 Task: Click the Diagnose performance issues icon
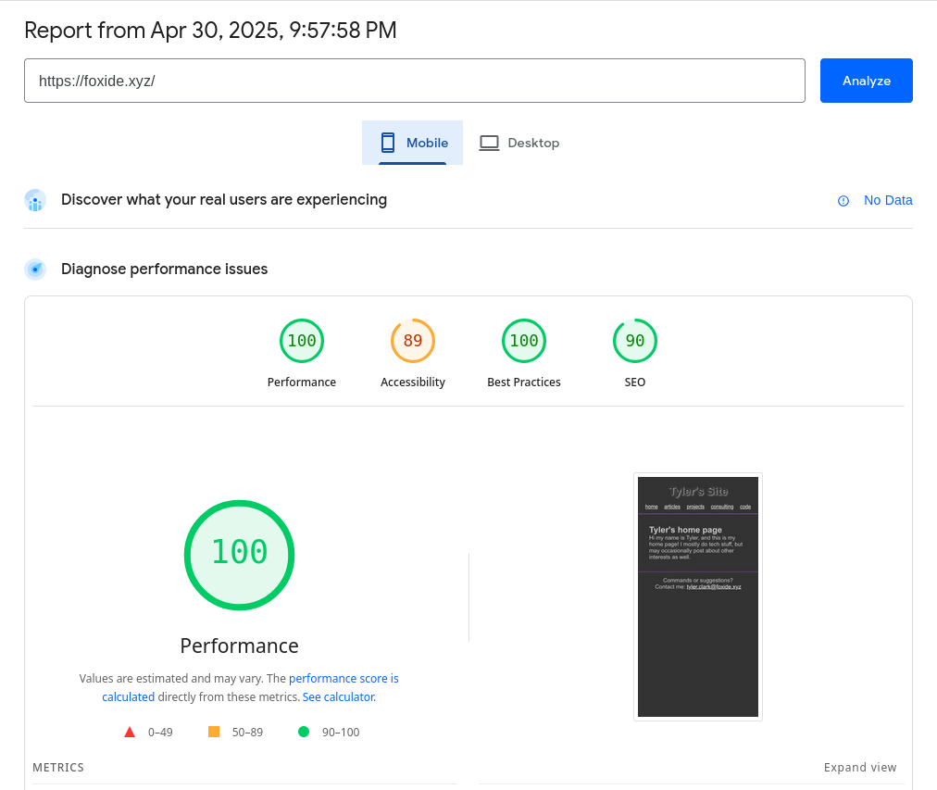point(35,270)
